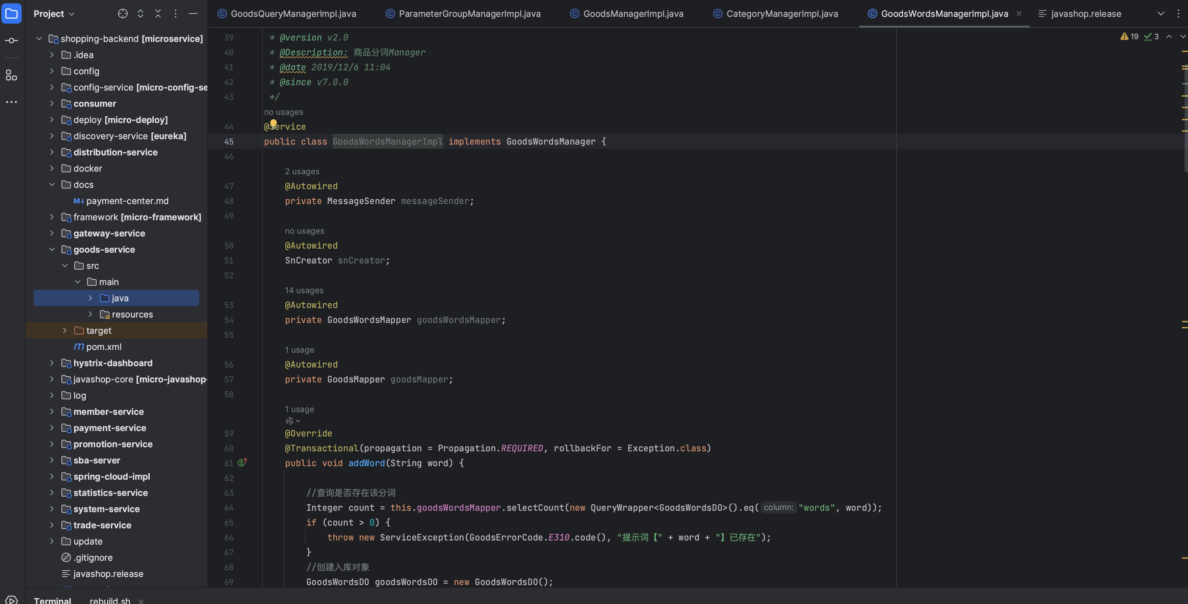
Task: Switch to ParameterGroupManagerImpl.java tab
Action: point(463,14)
